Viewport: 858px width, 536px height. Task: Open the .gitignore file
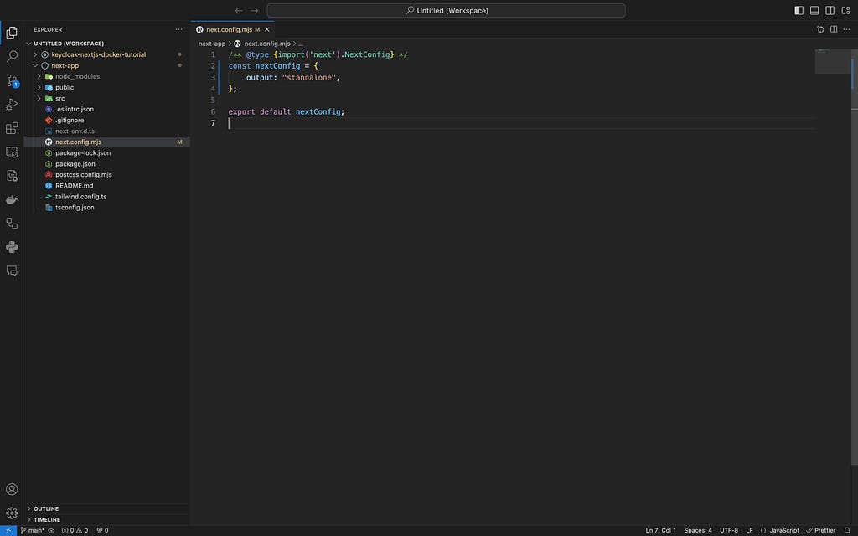(106, 121)
